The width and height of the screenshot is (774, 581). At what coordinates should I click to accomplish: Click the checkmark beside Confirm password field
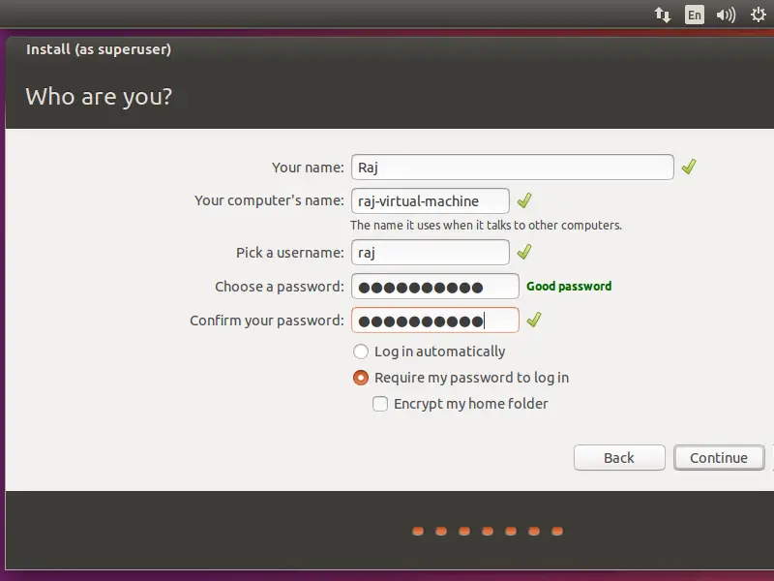click(x=533, y=320)
